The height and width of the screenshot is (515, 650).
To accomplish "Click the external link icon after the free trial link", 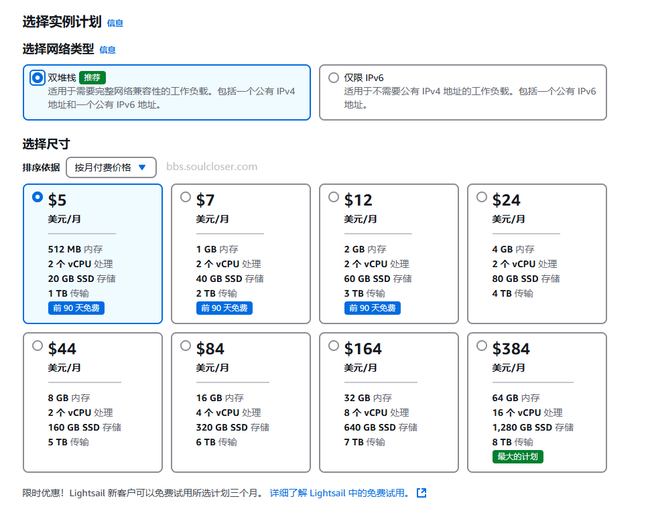I will point(421,493).
